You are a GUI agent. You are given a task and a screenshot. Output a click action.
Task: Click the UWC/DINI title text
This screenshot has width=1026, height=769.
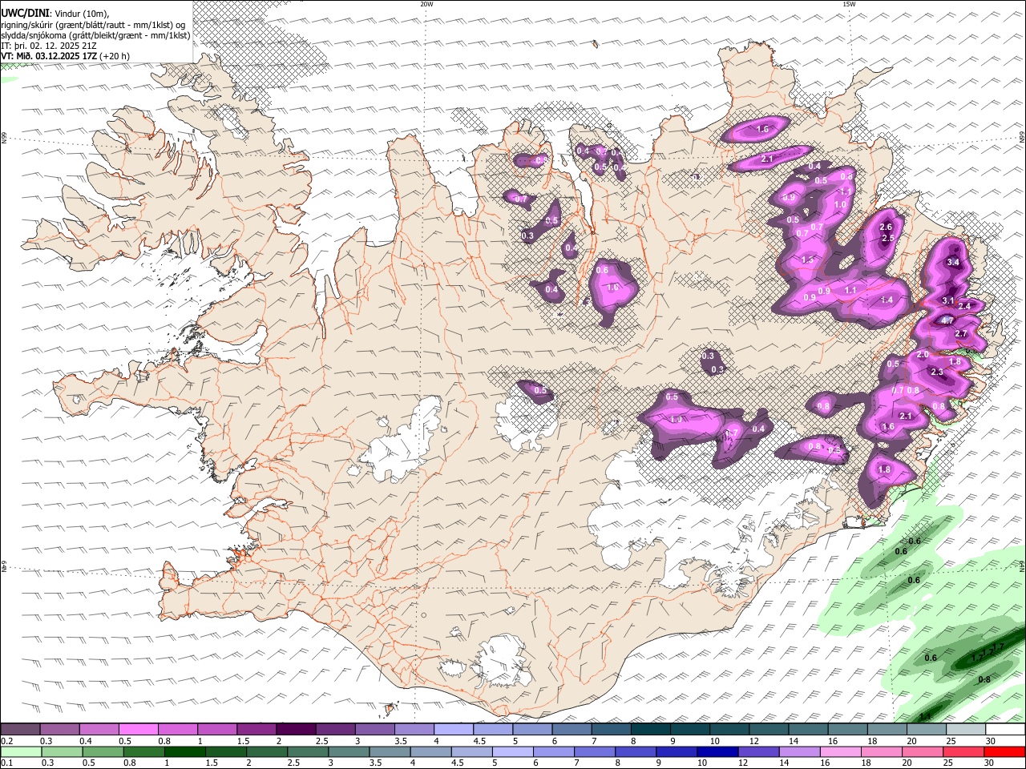click(x=25, y=13)
